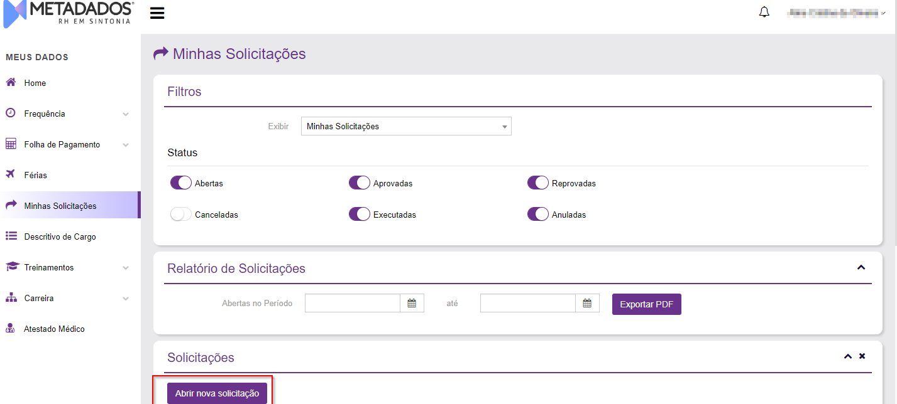Click the Férias airplane icon

[11, 174]
